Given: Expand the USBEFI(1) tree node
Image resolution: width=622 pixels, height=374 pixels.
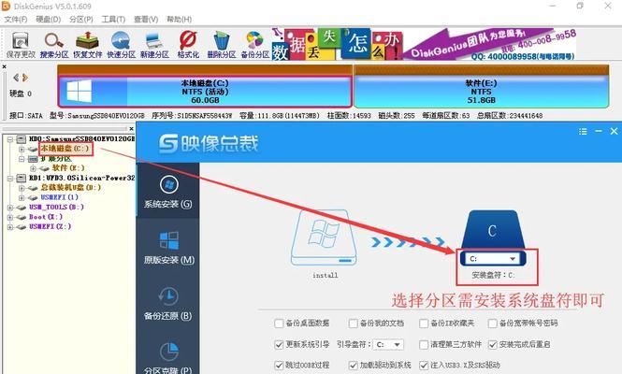Looking at the screenshot, I should pos(22,197).
